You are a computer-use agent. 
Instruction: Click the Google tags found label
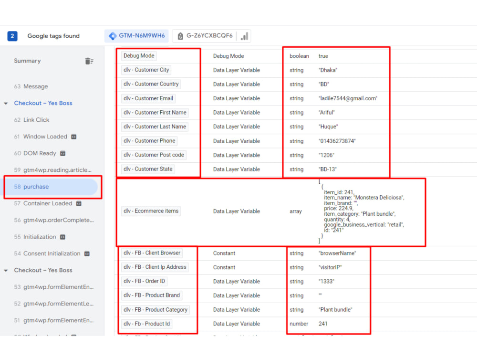[53, 36]
